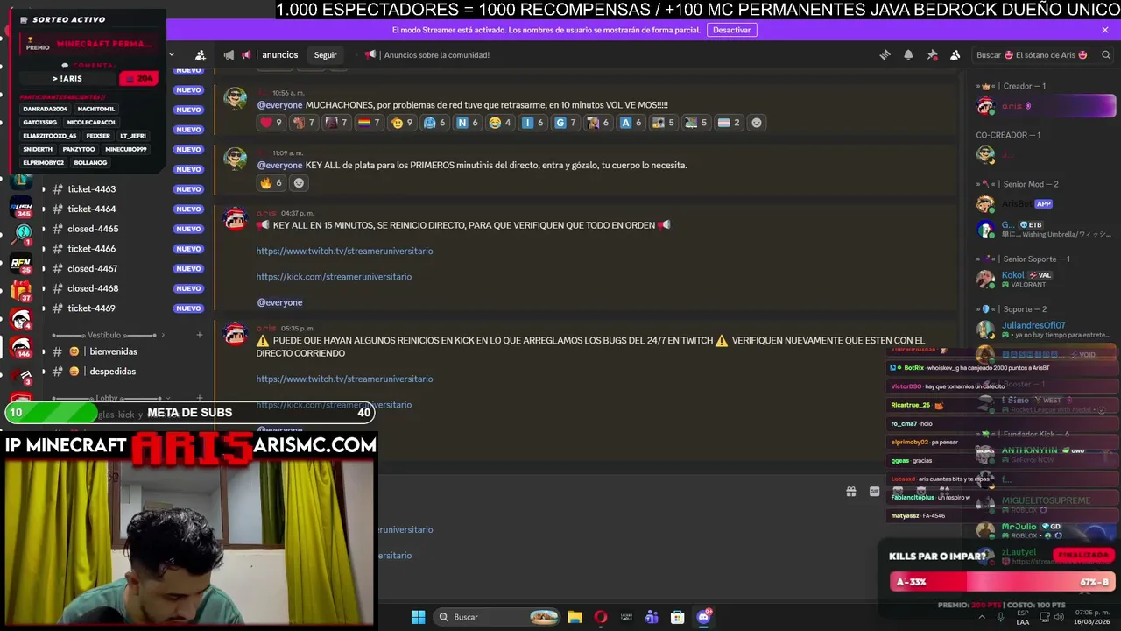Launch Opera browser from the taskbar
The height and width of the screenshot is (631, 1121).
(600, 617)
